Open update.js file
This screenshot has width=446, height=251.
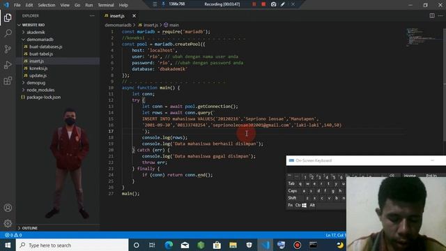click(x=38, y=75)
